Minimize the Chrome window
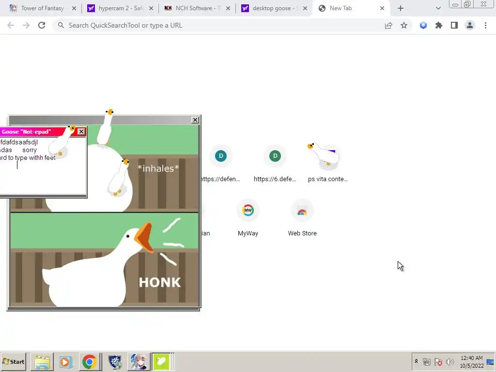 pos(455,4)
